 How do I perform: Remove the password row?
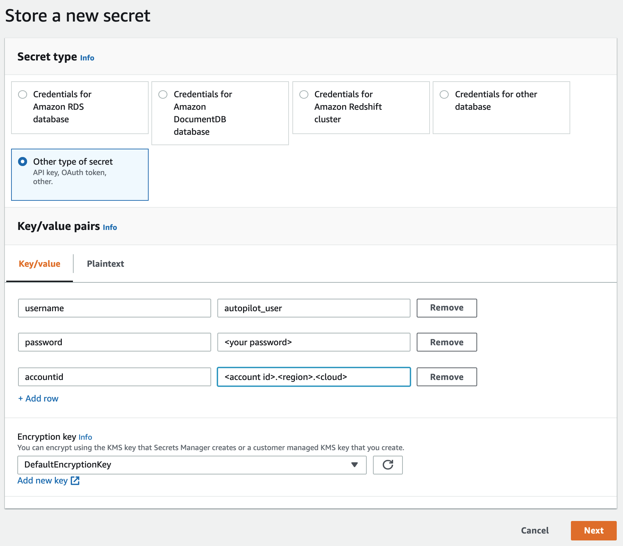coord(447,342)
